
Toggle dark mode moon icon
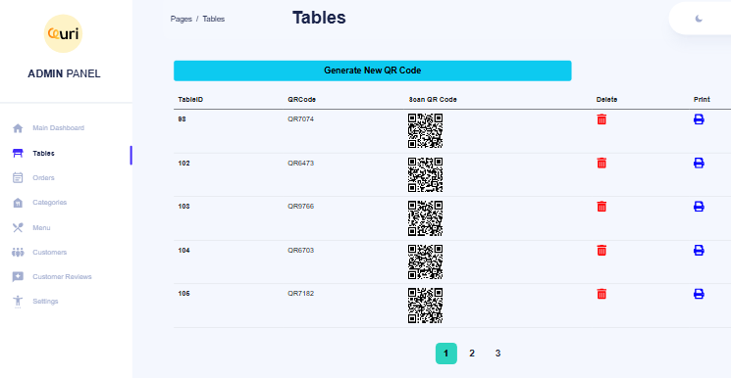(x=699, y=19)
